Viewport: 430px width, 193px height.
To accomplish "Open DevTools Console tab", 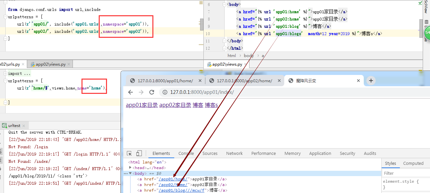I will (186, 153).
